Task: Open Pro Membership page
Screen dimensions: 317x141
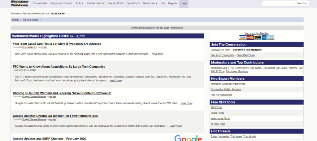Action: click(96, 3)
